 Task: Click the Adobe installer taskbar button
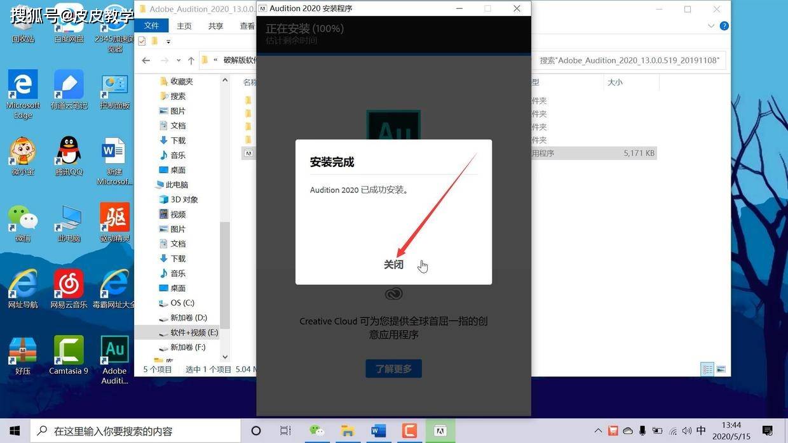point(440,431)
